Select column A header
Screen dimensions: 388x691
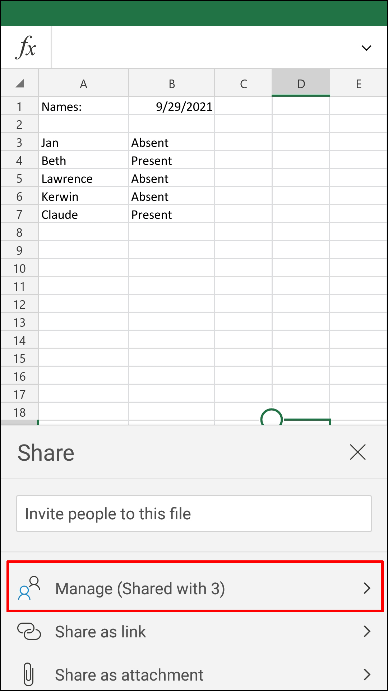click(83, 84)
